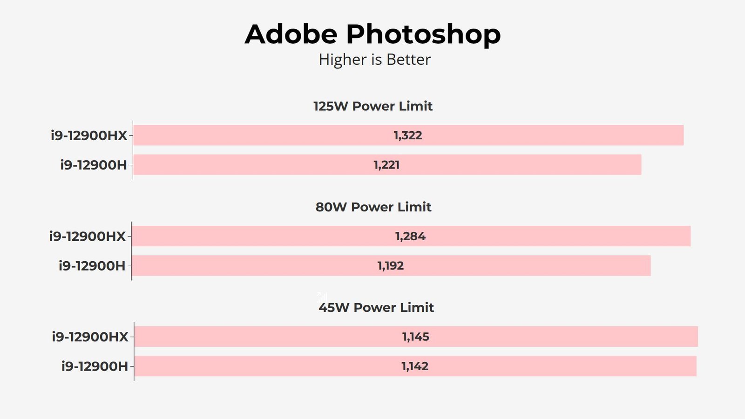Image resolution: width=745 pixels, height=419 pixels.
Task: Click i9-12900H label in 125W group
Action: point(94,165)
